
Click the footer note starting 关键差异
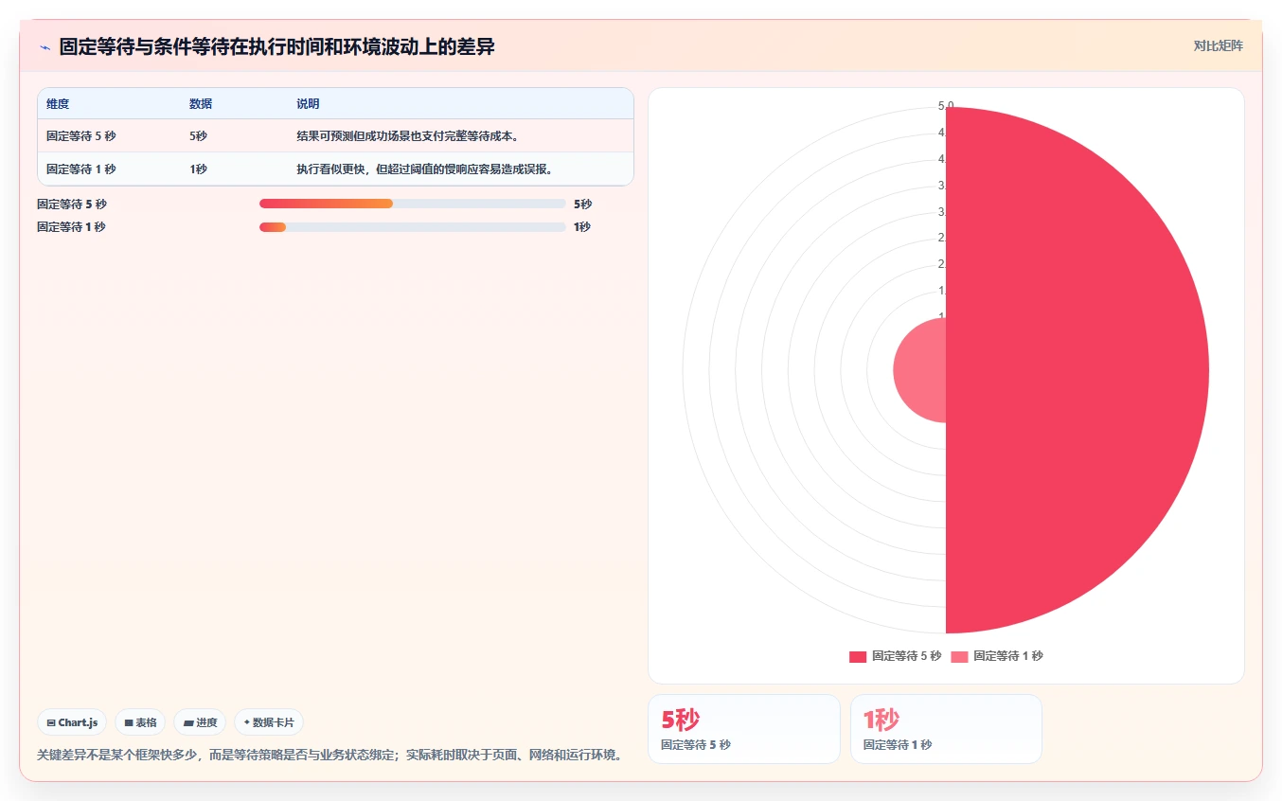(329, 755)
